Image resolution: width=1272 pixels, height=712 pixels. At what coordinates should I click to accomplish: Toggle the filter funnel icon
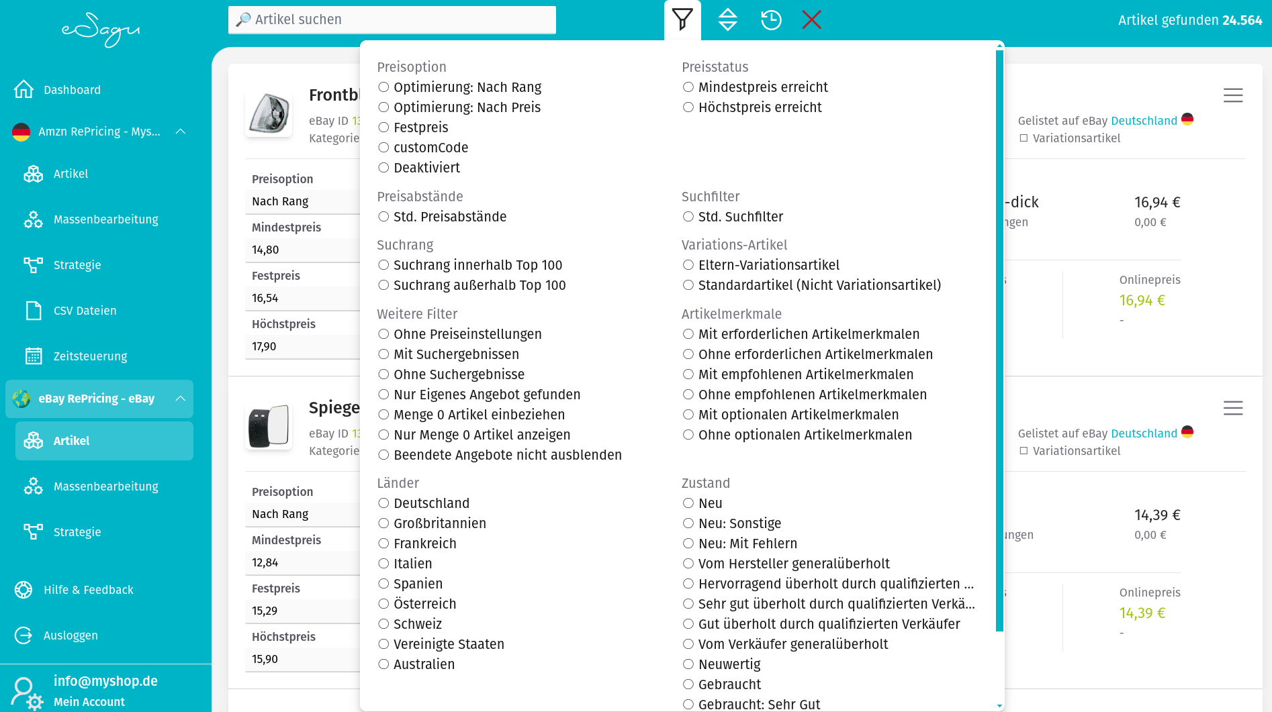coord(682,19)
